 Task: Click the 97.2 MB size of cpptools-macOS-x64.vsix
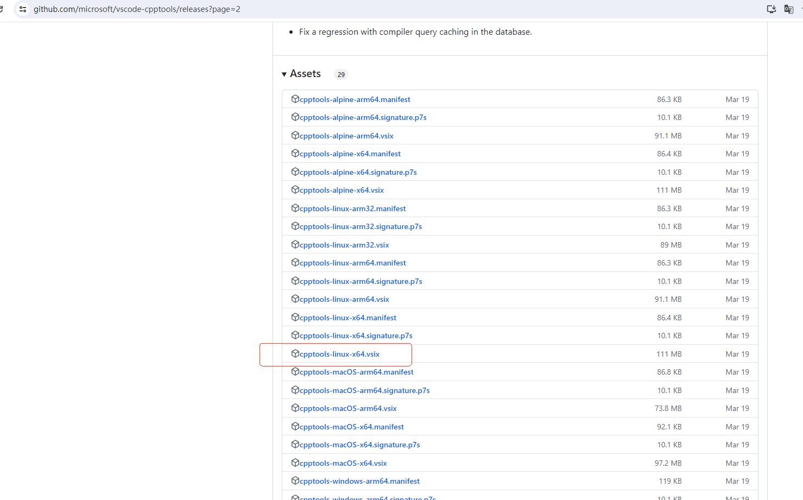pyautogui.click(x=668, y=463)
